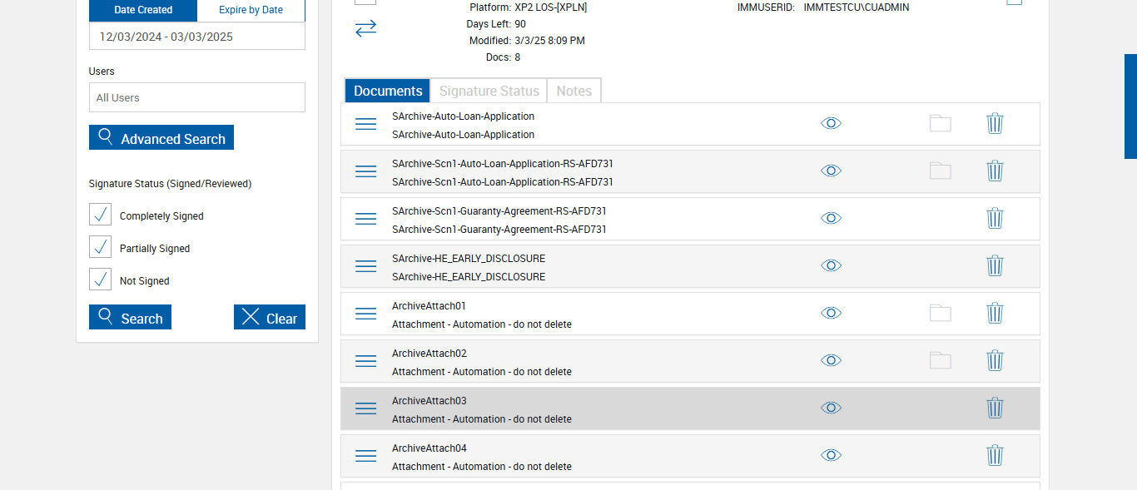Click the blue vertical scrollbar thumb
Image resolution: width=1137 pixels, height=490 pixels.
(x=1130, y=106)
